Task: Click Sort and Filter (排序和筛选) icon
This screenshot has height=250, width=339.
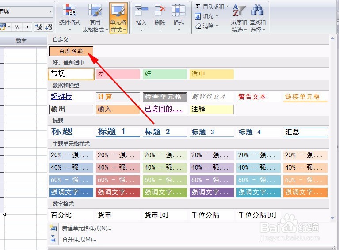Action: pyautogui.click(x=239, y=10)
